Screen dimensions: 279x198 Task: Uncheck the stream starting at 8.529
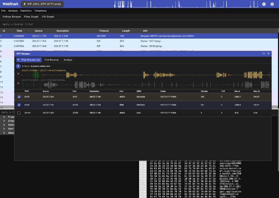coord(19,105)
